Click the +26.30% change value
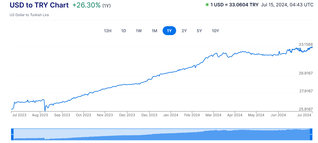318x143 pixels. (86, 5)
